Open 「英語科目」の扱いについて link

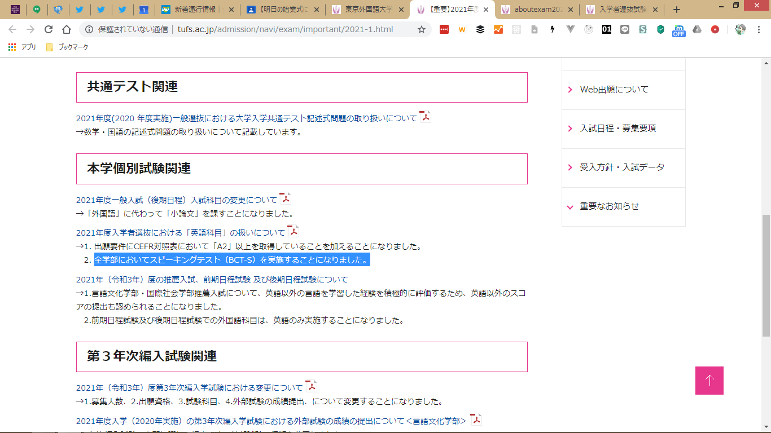click(181, 232)
